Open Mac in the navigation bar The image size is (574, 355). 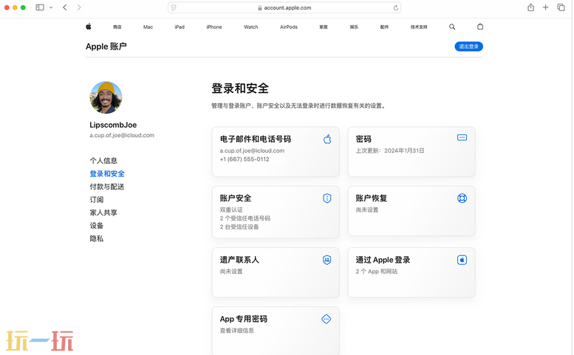click(x=148, y=27)
